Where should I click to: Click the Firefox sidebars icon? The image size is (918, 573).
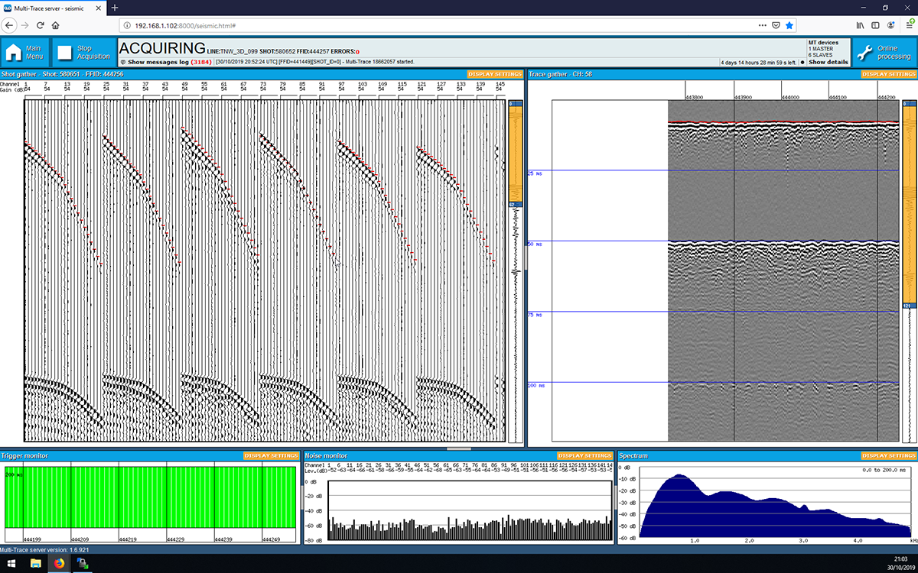pos(875,25)
